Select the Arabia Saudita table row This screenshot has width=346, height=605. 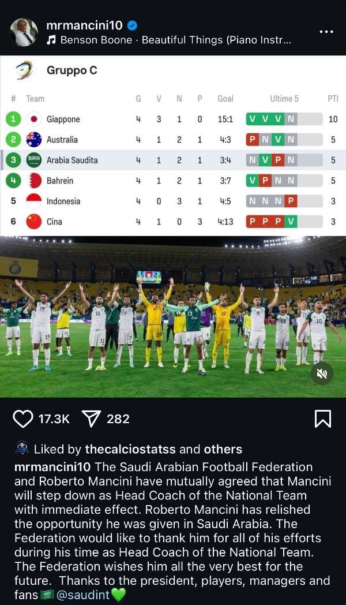click(173, 160)
